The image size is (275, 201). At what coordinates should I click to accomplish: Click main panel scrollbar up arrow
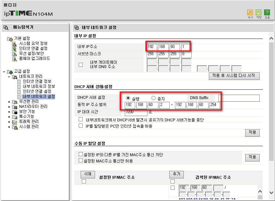(271, 38)
